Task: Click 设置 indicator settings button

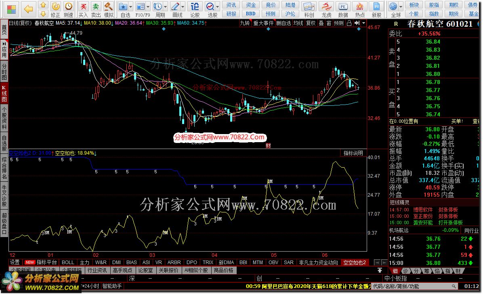Action: point(15,262)
